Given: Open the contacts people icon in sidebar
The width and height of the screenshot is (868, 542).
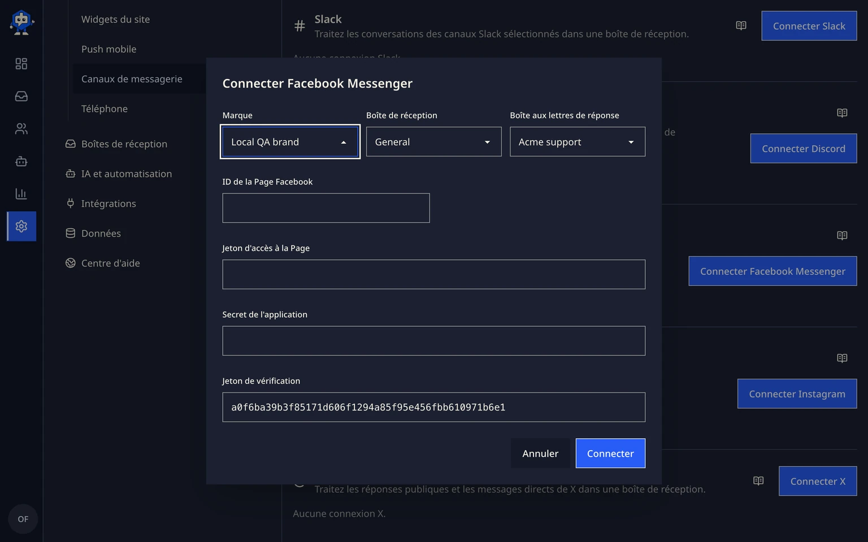Looking at the screenshot, I should pyautogui.click(x=21, y=129).
